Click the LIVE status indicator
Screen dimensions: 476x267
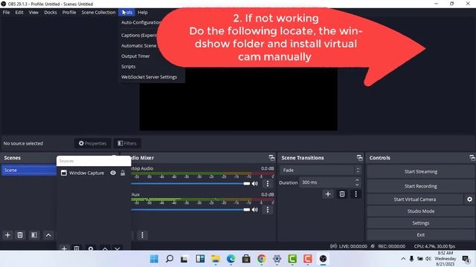pyautogui.click(x=349, y=246)
